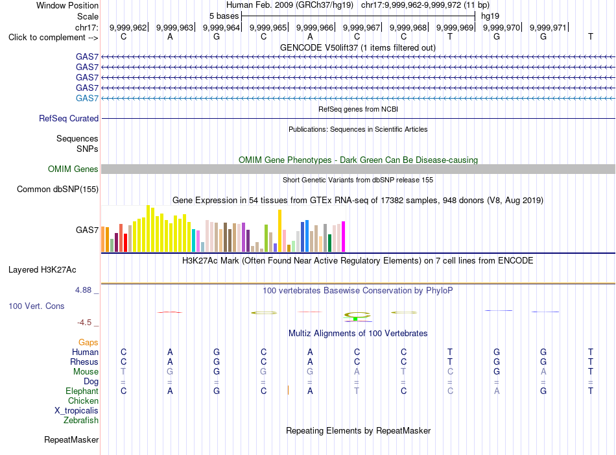Click the 'Chicken' alignment row label
Image resolution: width=616 pixels, height=455 pixels.
point(83,400)
